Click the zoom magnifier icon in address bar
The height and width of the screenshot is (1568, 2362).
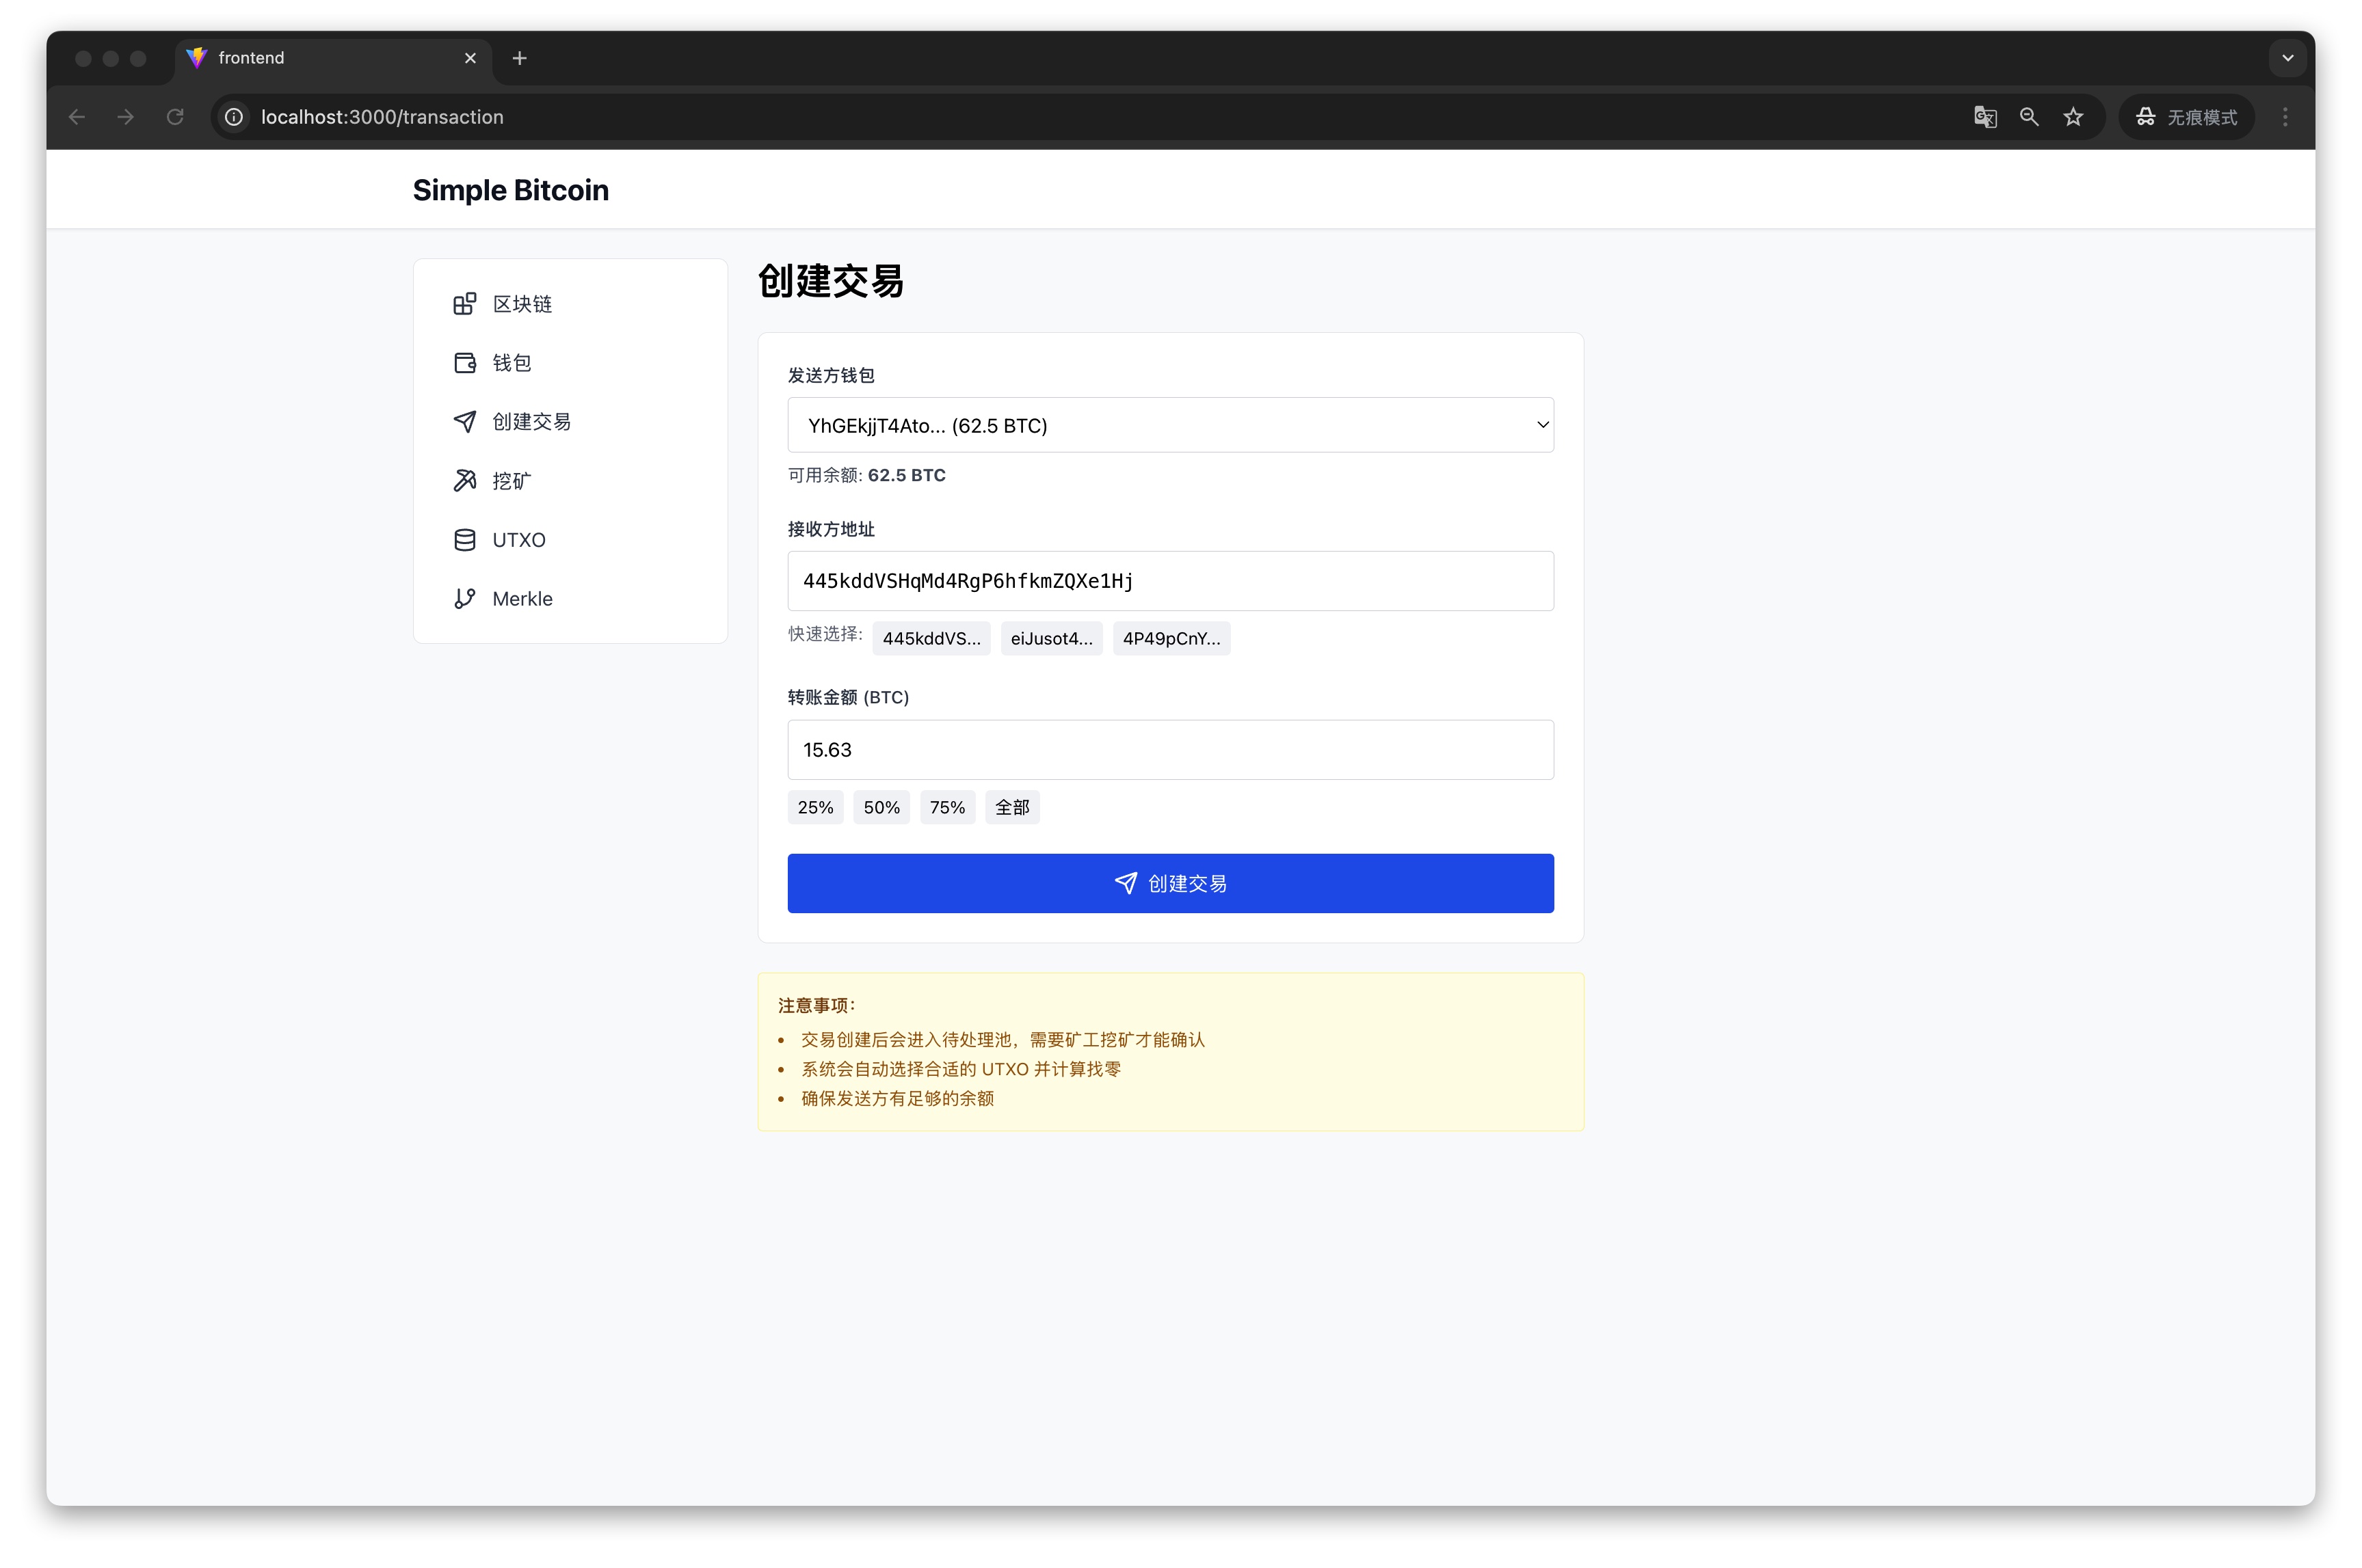click(x=2028, y=117)
